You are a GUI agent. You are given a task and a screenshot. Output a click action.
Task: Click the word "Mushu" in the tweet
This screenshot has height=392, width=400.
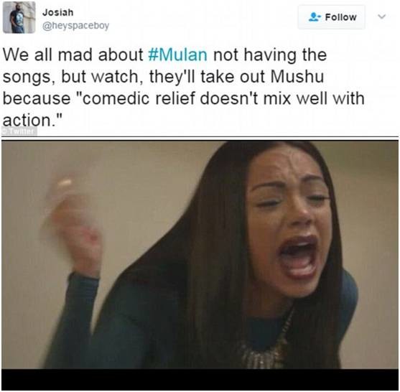[x=297, y=77]
